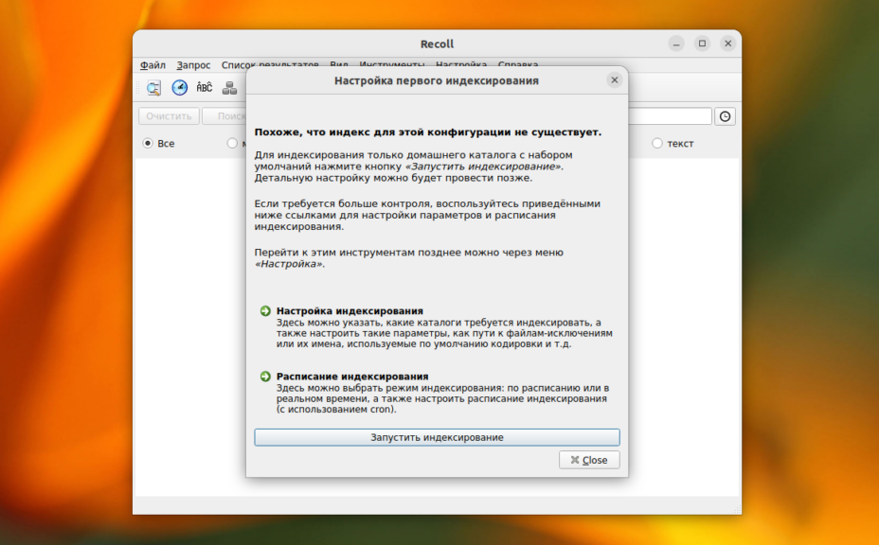Close the first indexing setup dialog
879x545 pixels.
[614, 80]
